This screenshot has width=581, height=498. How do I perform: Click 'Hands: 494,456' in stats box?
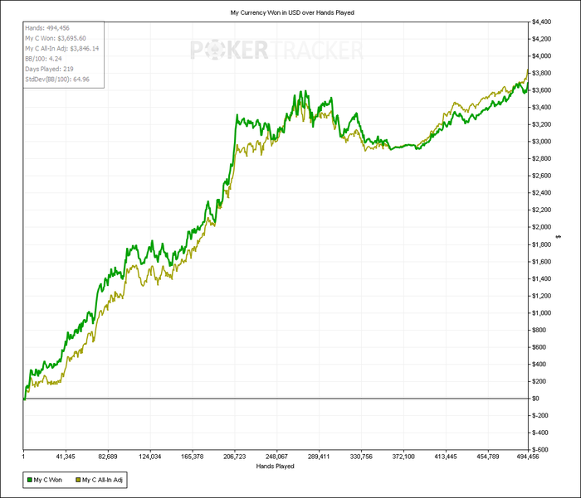pos(47,27)
